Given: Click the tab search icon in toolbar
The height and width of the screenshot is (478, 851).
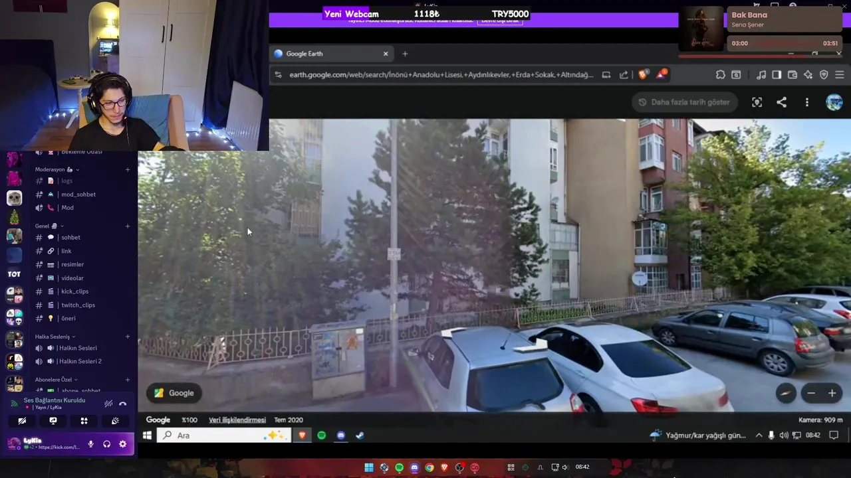Looking at the screenshot, I should [736, 75].
